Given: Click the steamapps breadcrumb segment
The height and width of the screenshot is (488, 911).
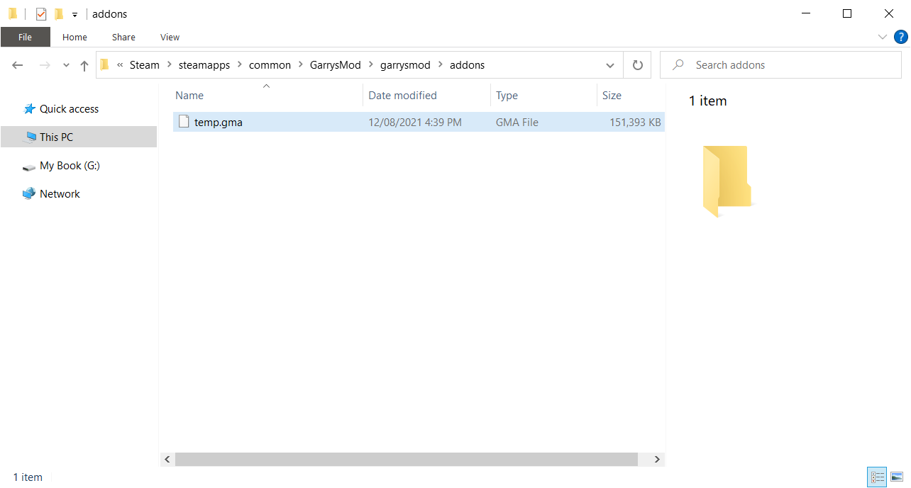Looking at the screenshot, I should (204, 65).
